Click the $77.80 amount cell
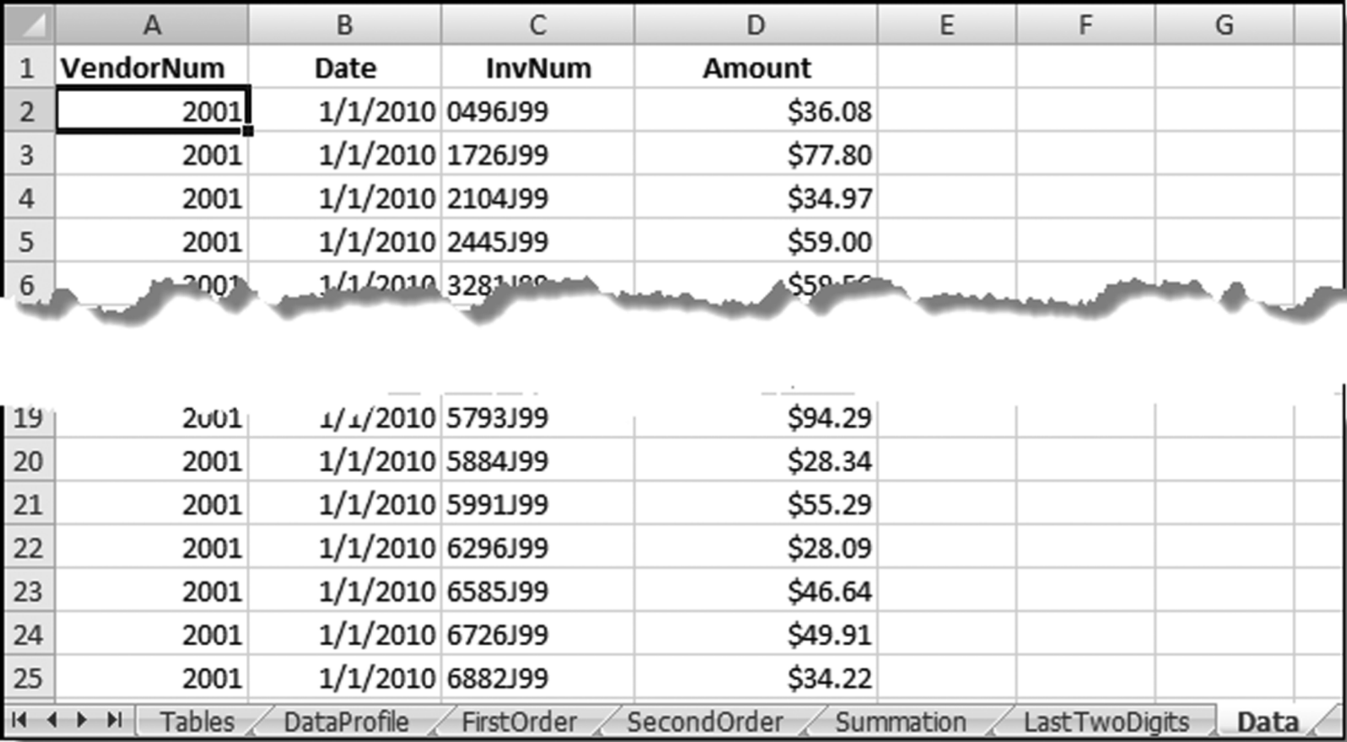Viewport: 1347px width, 742px height. (756, 155)
